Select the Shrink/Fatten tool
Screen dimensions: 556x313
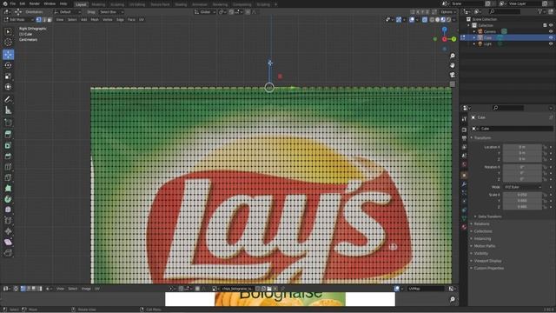click(x=8, y=231)
